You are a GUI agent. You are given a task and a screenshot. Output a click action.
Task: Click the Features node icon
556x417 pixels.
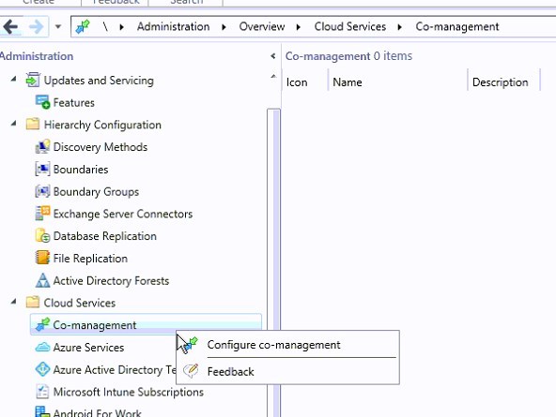tap(42, 102)
